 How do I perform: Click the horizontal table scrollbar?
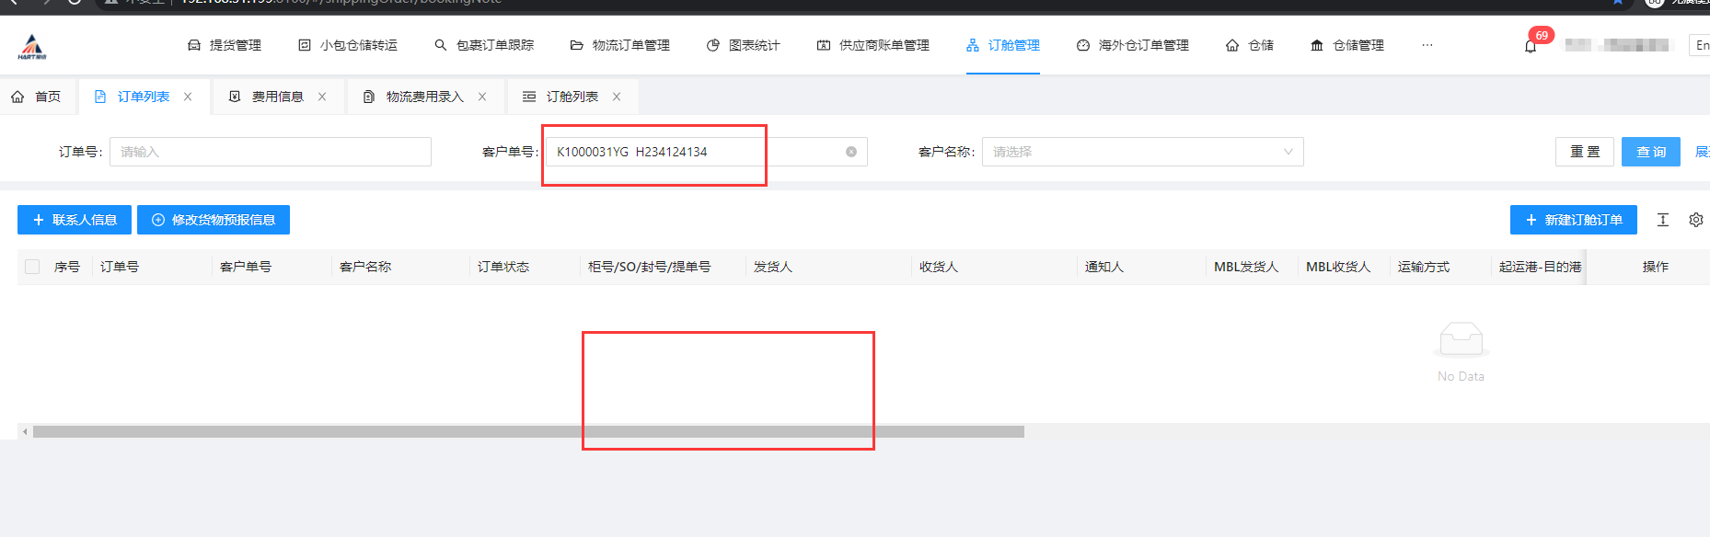528,431
